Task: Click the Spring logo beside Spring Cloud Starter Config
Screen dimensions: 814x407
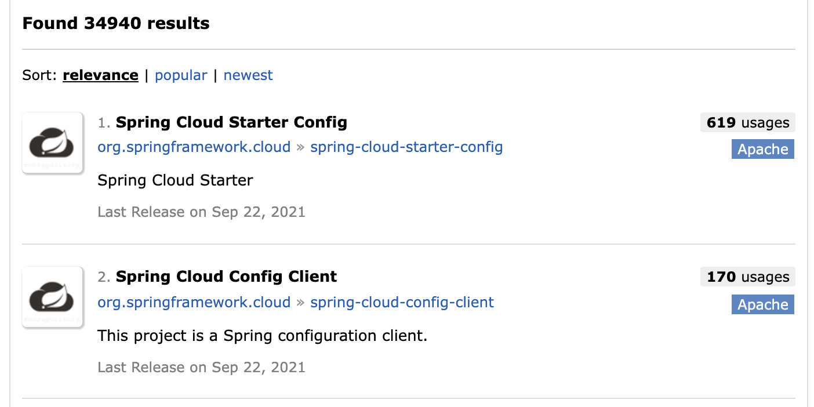Action: [x=52, y=143]
